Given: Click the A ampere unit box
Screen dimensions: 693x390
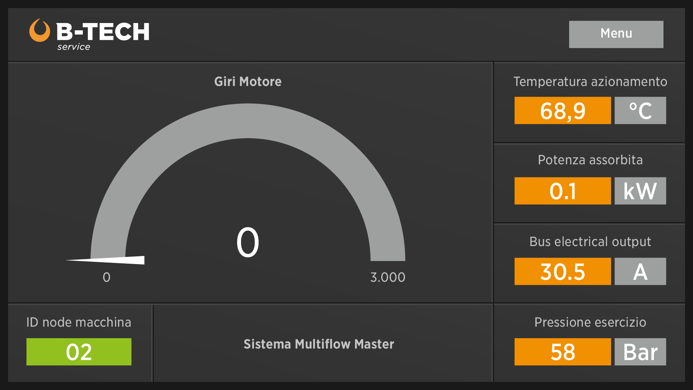Looking at the screenshot, I should coord(640,271).
